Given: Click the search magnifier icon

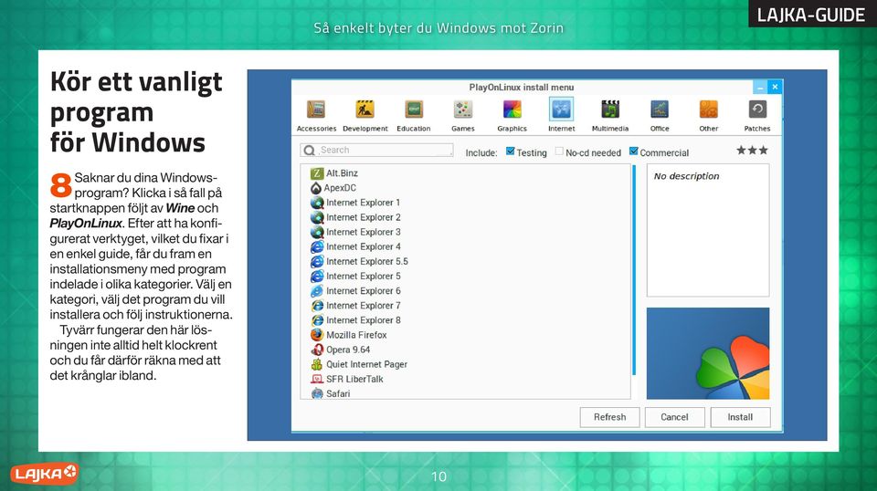Looking at the screenshot, I should click(309, 151).
